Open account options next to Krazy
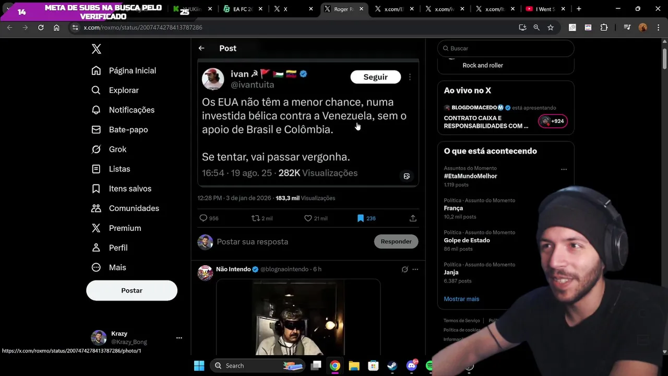 click(179, 338)
